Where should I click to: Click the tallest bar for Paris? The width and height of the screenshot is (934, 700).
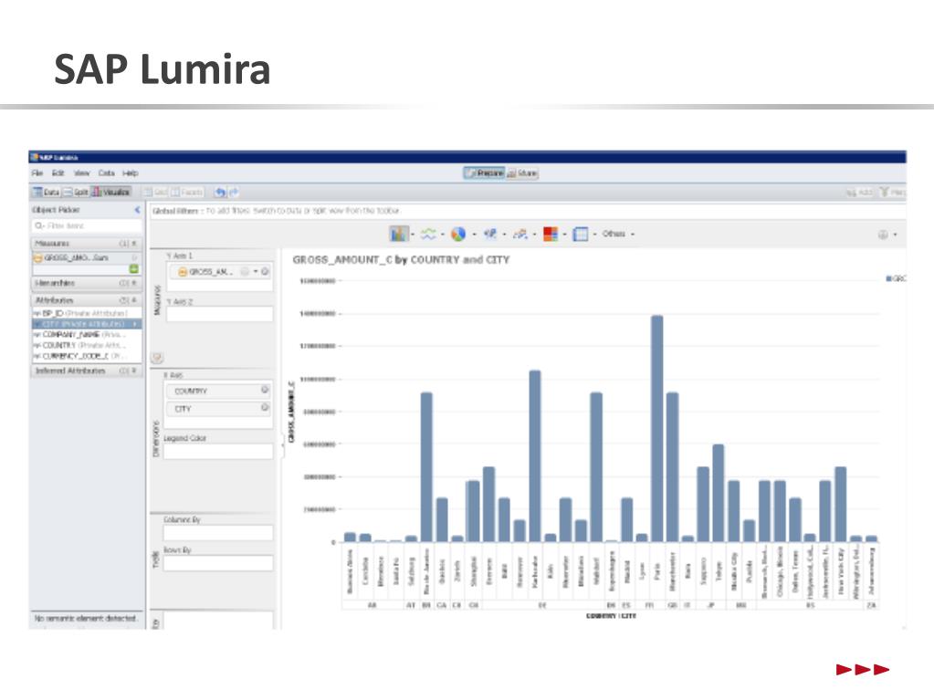(657, 429)
